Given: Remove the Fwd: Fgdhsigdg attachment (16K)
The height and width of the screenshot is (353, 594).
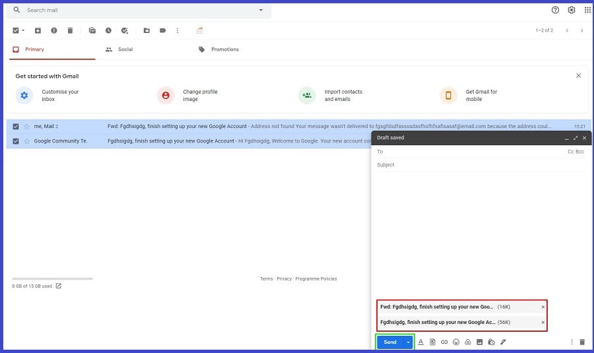Looking at the screenshot, I should [x=543, y=307].
